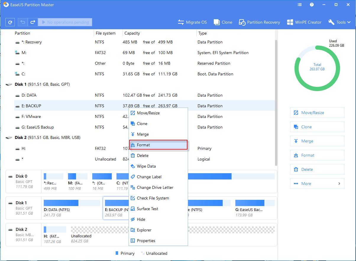
Task: Select M: block in Disk 0 map
Action: click(x=78, y=182)
